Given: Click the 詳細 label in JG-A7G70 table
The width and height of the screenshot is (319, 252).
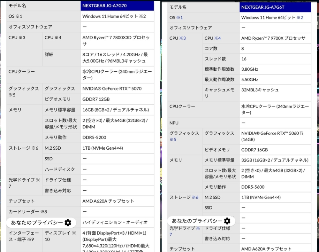Looking at the screenshot, I should (x=49, y=55).
